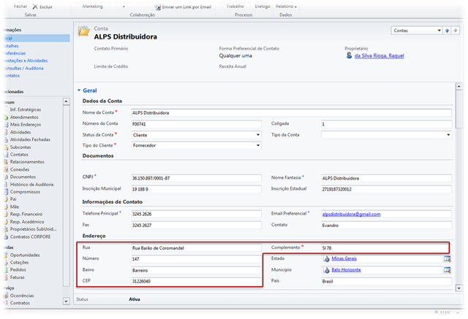Open Compromissos in the sidebar
Viewport: 468px width, 319px height.
25,192
